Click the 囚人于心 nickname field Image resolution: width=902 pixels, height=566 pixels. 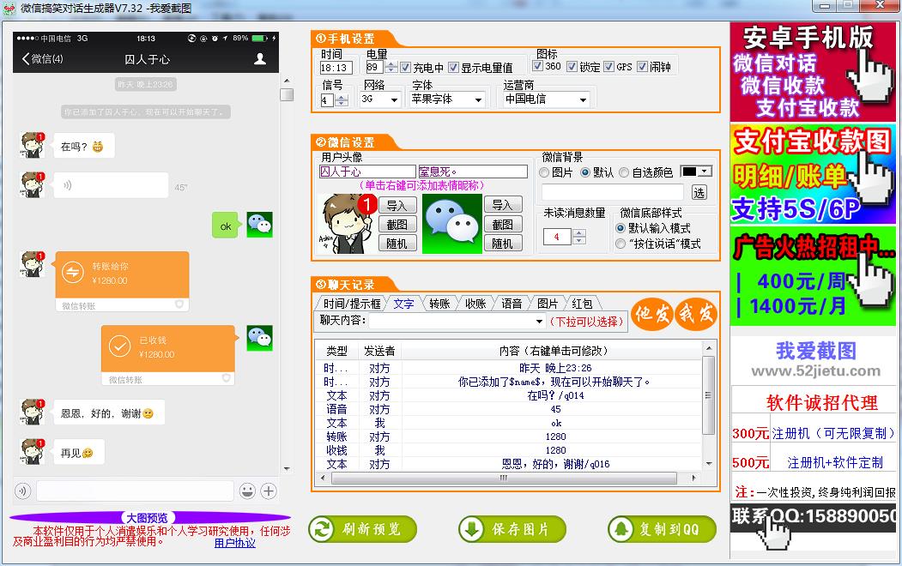coord(367,172)
